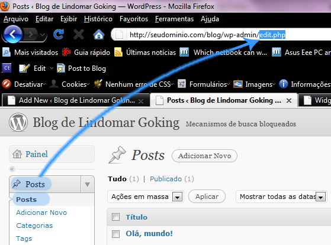The height and width of the screenshot is (245, 331).
Task: Collapse the Posts menu section arrow
Action: [88, 184]
